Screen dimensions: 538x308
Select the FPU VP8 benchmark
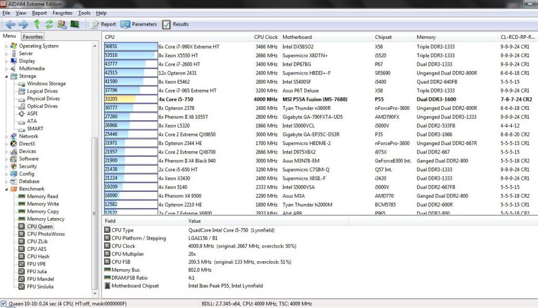[36, 264]
